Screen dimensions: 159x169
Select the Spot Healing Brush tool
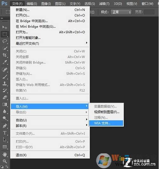coord(5,70)
